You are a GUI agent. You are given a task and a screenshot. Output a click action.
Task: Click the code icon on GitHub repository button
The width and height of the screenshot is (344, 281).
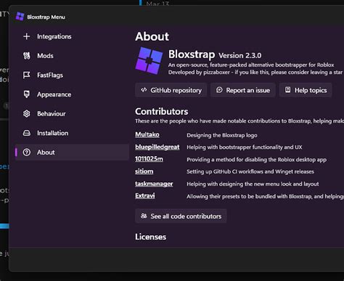pos(144,90)
